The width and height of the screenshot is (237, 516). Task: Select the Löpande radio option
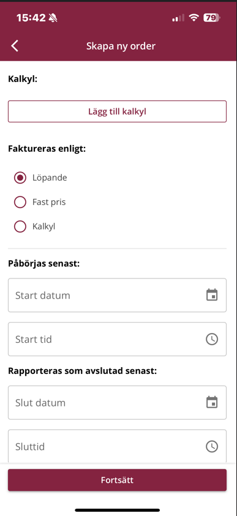[20, 178]
